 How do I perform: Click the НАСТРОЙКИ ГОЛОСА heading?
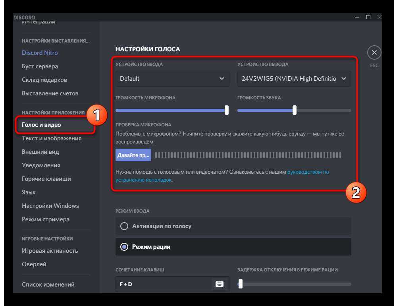[148, 49]
